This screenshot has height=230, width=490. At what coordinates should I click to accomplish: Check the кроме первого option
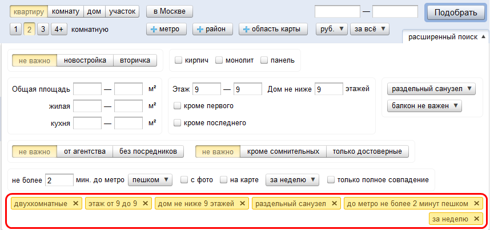point(177,106)
